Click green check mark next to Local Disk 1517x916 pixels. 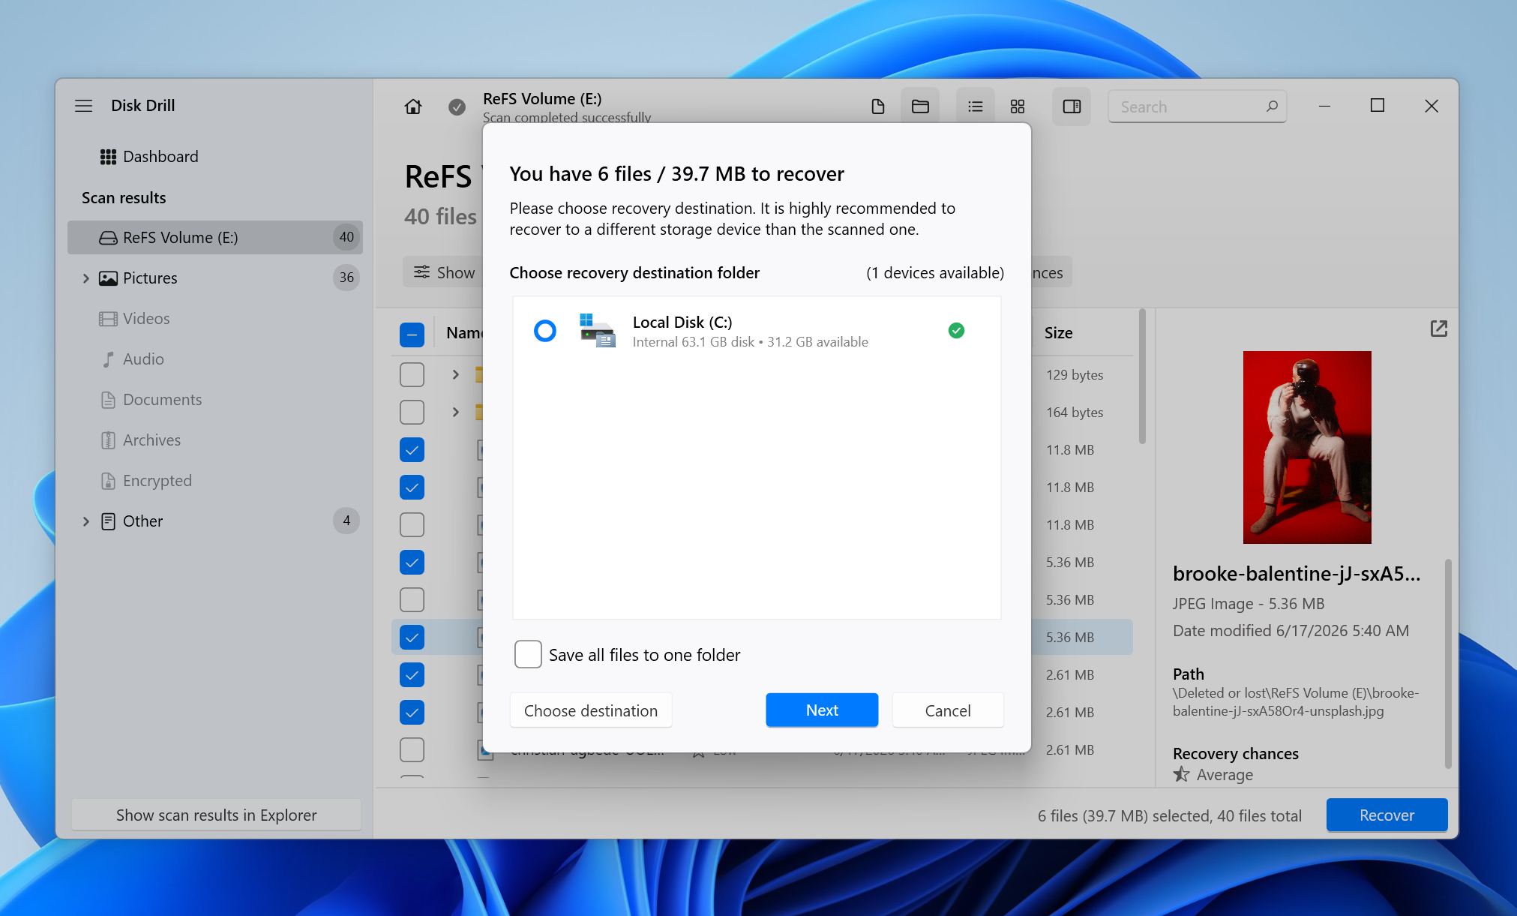(x=956, y=331)
